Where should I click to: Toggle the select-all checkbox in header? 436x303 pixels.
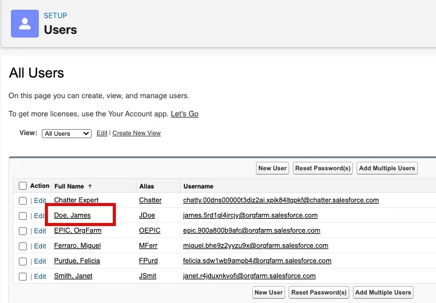(22, 185)
